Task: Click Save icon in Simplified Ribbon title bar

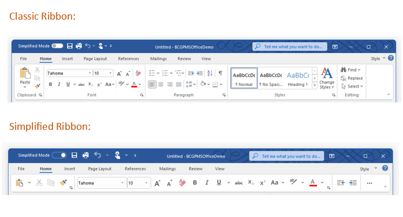Action: tap(74, 155)
